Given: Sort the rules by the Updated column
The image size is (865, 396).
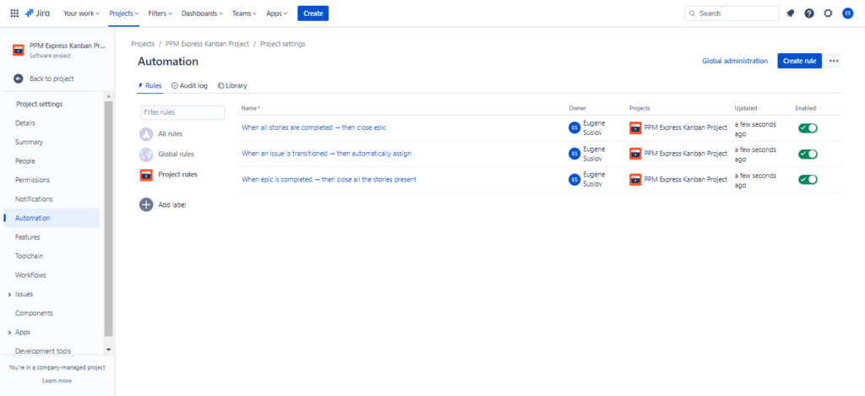Looking at the screenshot, I should (x=748, y=108).
